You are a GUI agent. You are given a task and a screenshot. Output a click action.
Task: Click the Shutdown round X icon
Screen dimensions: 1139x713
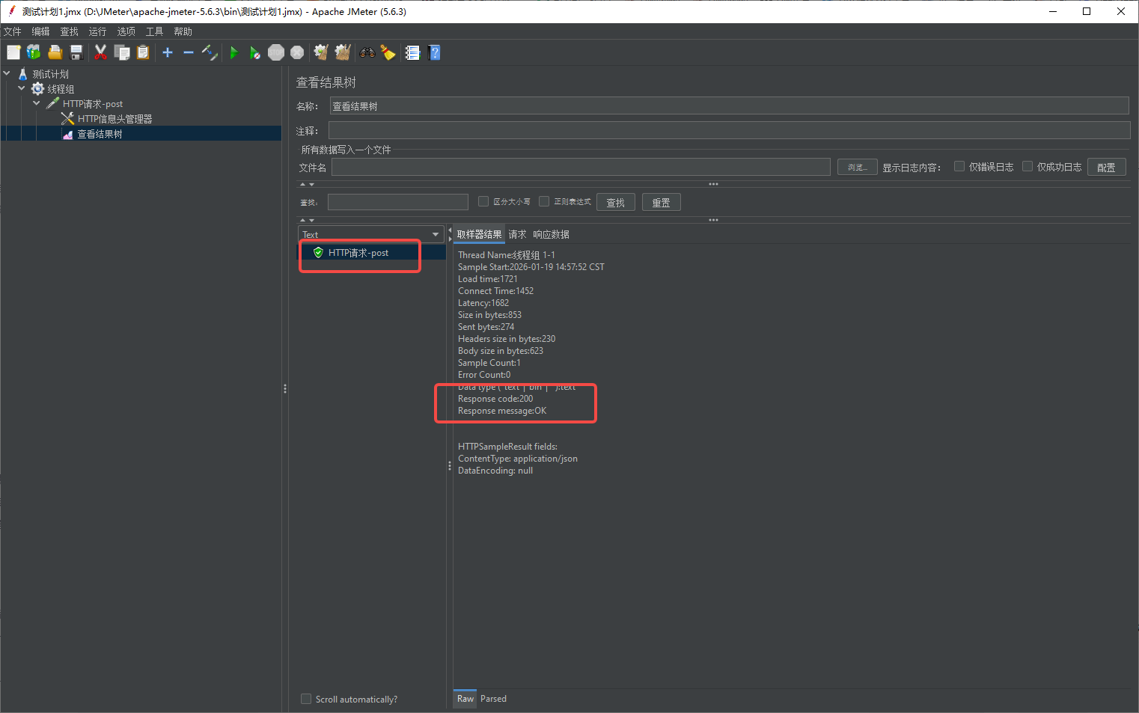[297, 52]
